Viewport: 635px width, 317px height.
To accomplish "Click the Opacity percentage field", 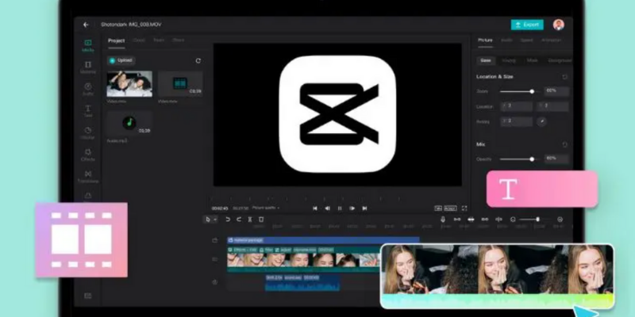I will point(556,158).
